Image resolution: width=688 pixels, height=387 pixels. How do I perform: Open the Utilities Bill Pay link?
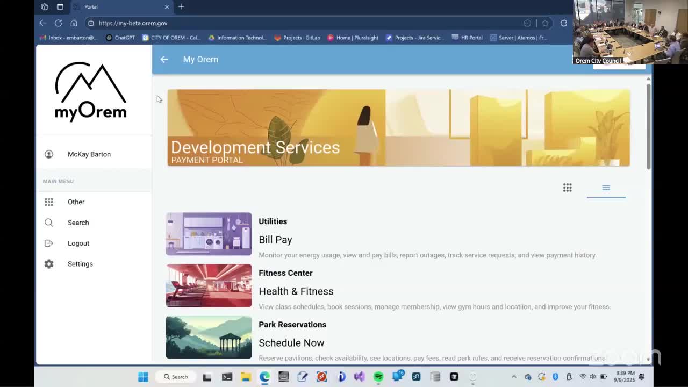275,240
